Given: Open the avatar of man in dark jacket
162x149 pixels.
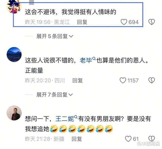Looking at the screenshot, I should click(x=14, y=113).
